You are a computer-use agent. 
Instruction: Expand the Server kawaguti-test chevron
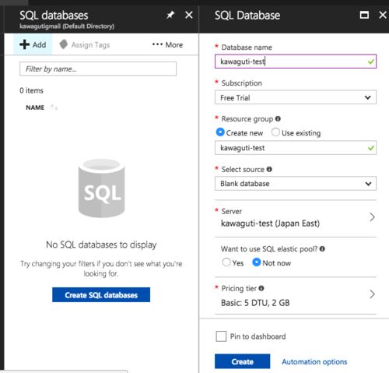[372, 216]
